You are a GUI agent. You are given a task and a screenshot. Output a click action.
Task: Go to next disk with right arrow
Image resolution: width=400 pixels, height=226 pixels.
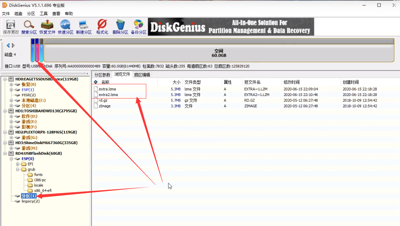pos(13,45)
